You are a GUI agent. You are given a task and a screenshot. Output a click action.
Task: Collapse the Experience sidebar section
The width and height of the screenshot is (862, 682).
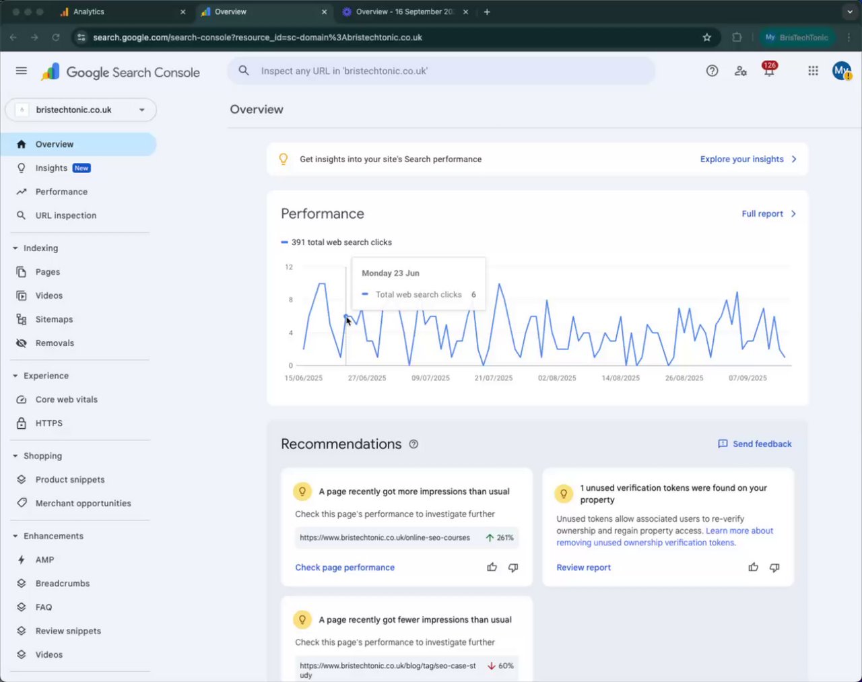pos(15,376)
